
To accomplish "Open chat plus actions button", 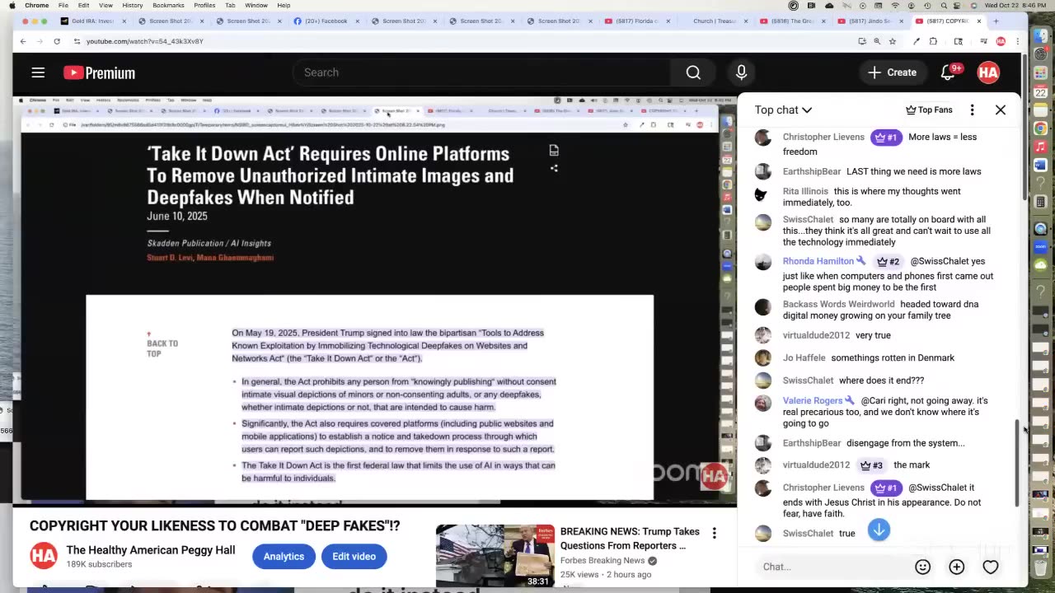I will coord(957,567).
